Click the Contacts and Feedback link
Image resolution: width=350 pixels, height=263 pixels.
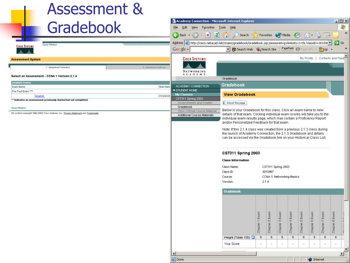click(331, 58)
